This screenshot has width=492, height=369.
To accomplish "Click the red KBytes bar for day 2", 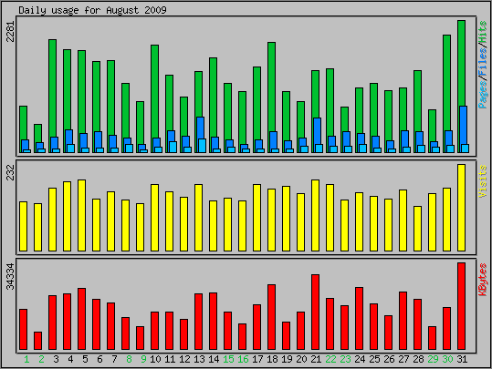I will (x=37, y=341).
